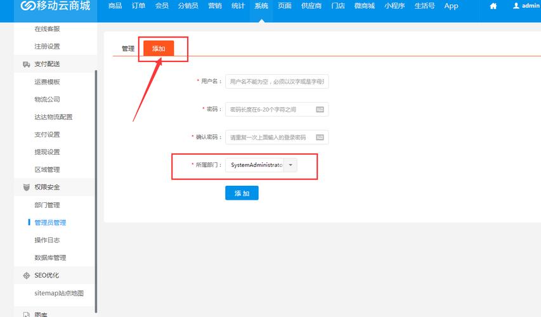This screenshot has width=541, height=317.
Task: Collapse the SEO优化 sidebar section
Action: click(54, 276)
